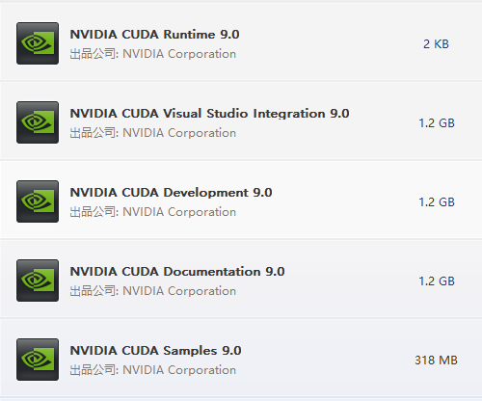Click the 318 MB size of CUDA Samples

pyautogui.click(x=436, y=361)
